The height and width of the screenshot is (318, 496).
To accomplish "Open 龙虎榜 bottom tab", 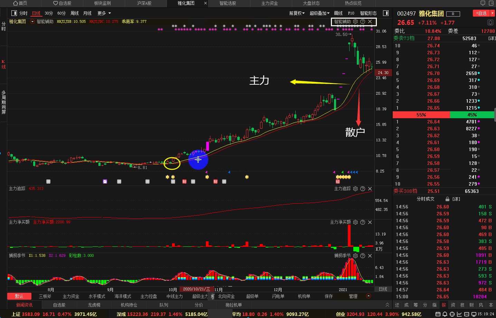I will (94, 305).
